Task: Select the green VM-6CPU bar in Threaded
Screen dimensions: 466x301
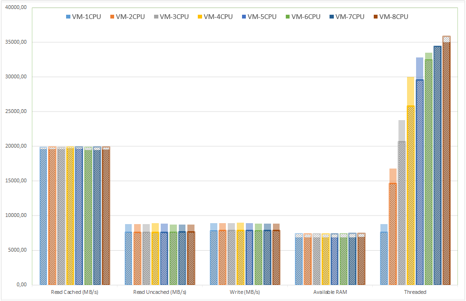Action: point(428,169)
